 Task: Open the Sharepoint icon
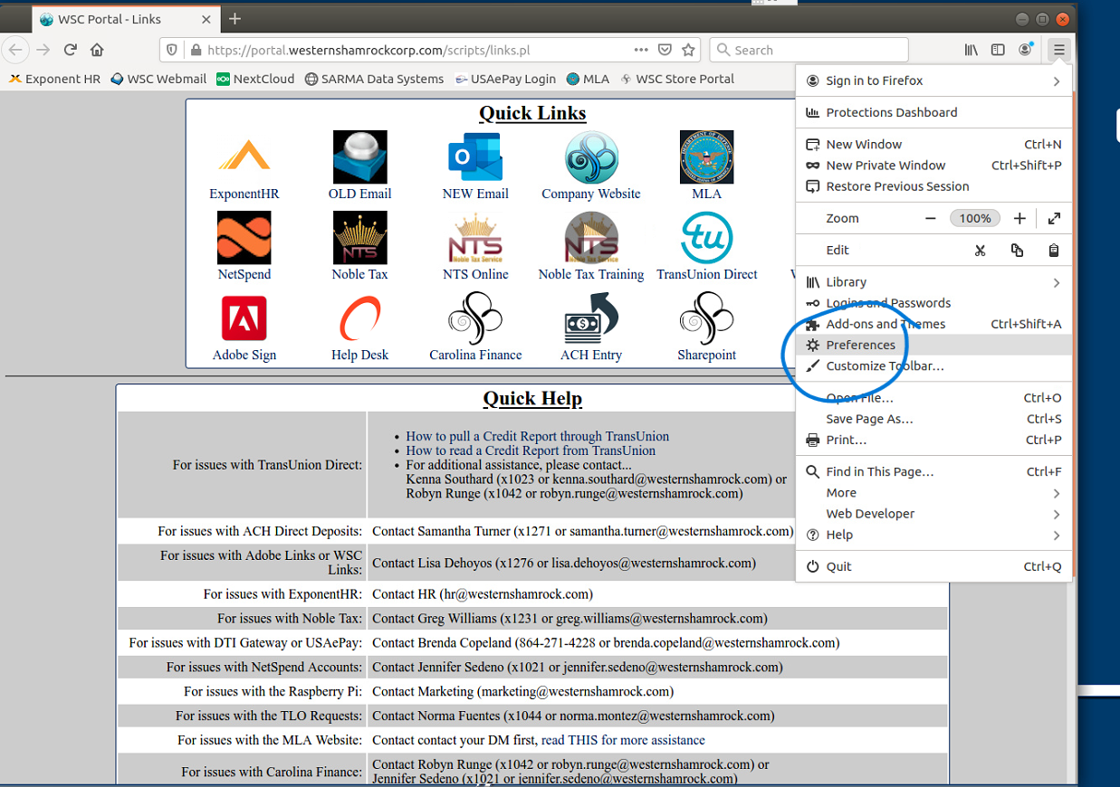pyautogui.click(x=707, y=318)
